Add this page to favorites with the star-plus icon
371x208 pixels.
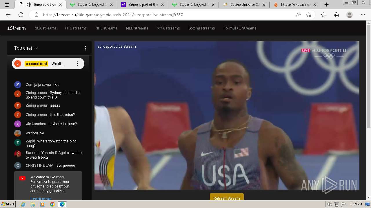click(x=309, y=15)
